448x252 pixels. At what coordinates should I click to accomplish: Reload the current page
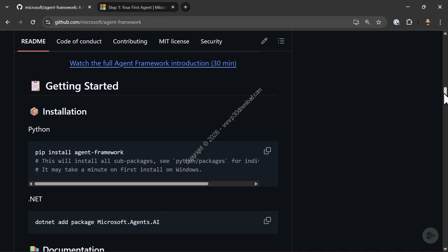33,22
